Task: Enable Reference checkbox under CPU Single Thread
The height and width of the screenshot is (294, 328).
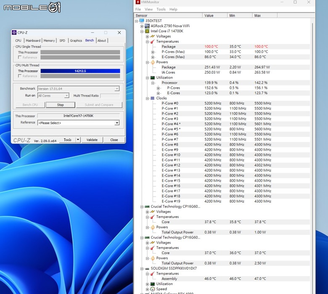Action: pyautogui.click(x=20, y=57)
